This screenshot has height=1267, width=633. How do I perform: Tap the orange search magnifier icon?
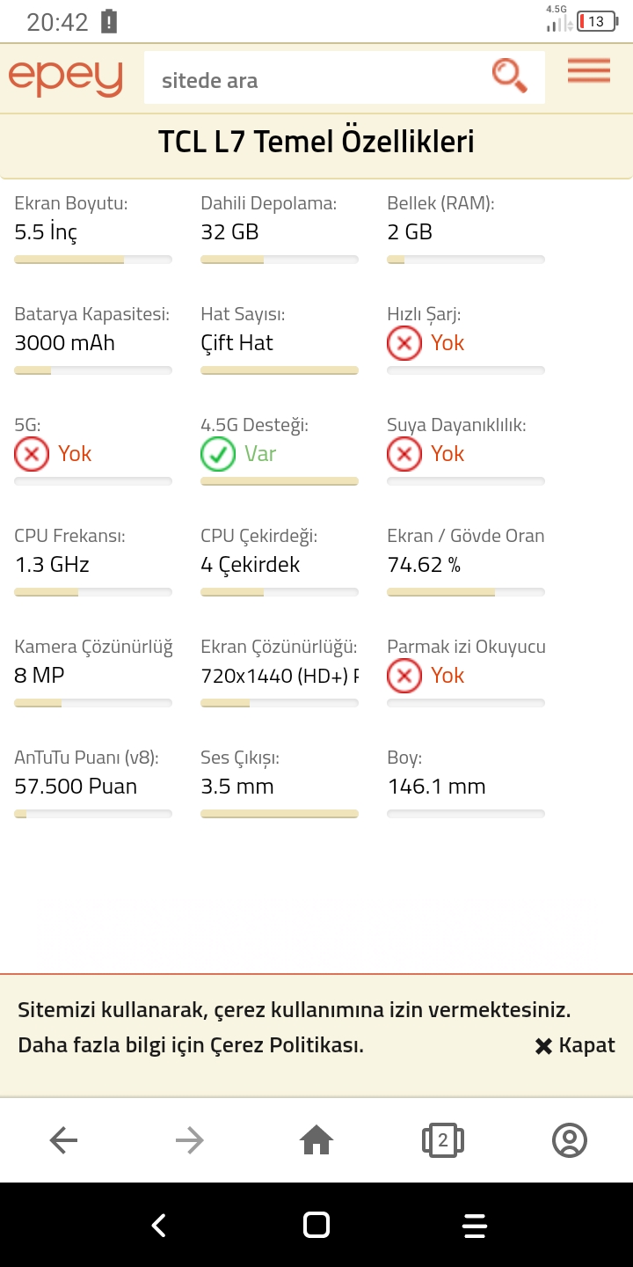point(509,76)
